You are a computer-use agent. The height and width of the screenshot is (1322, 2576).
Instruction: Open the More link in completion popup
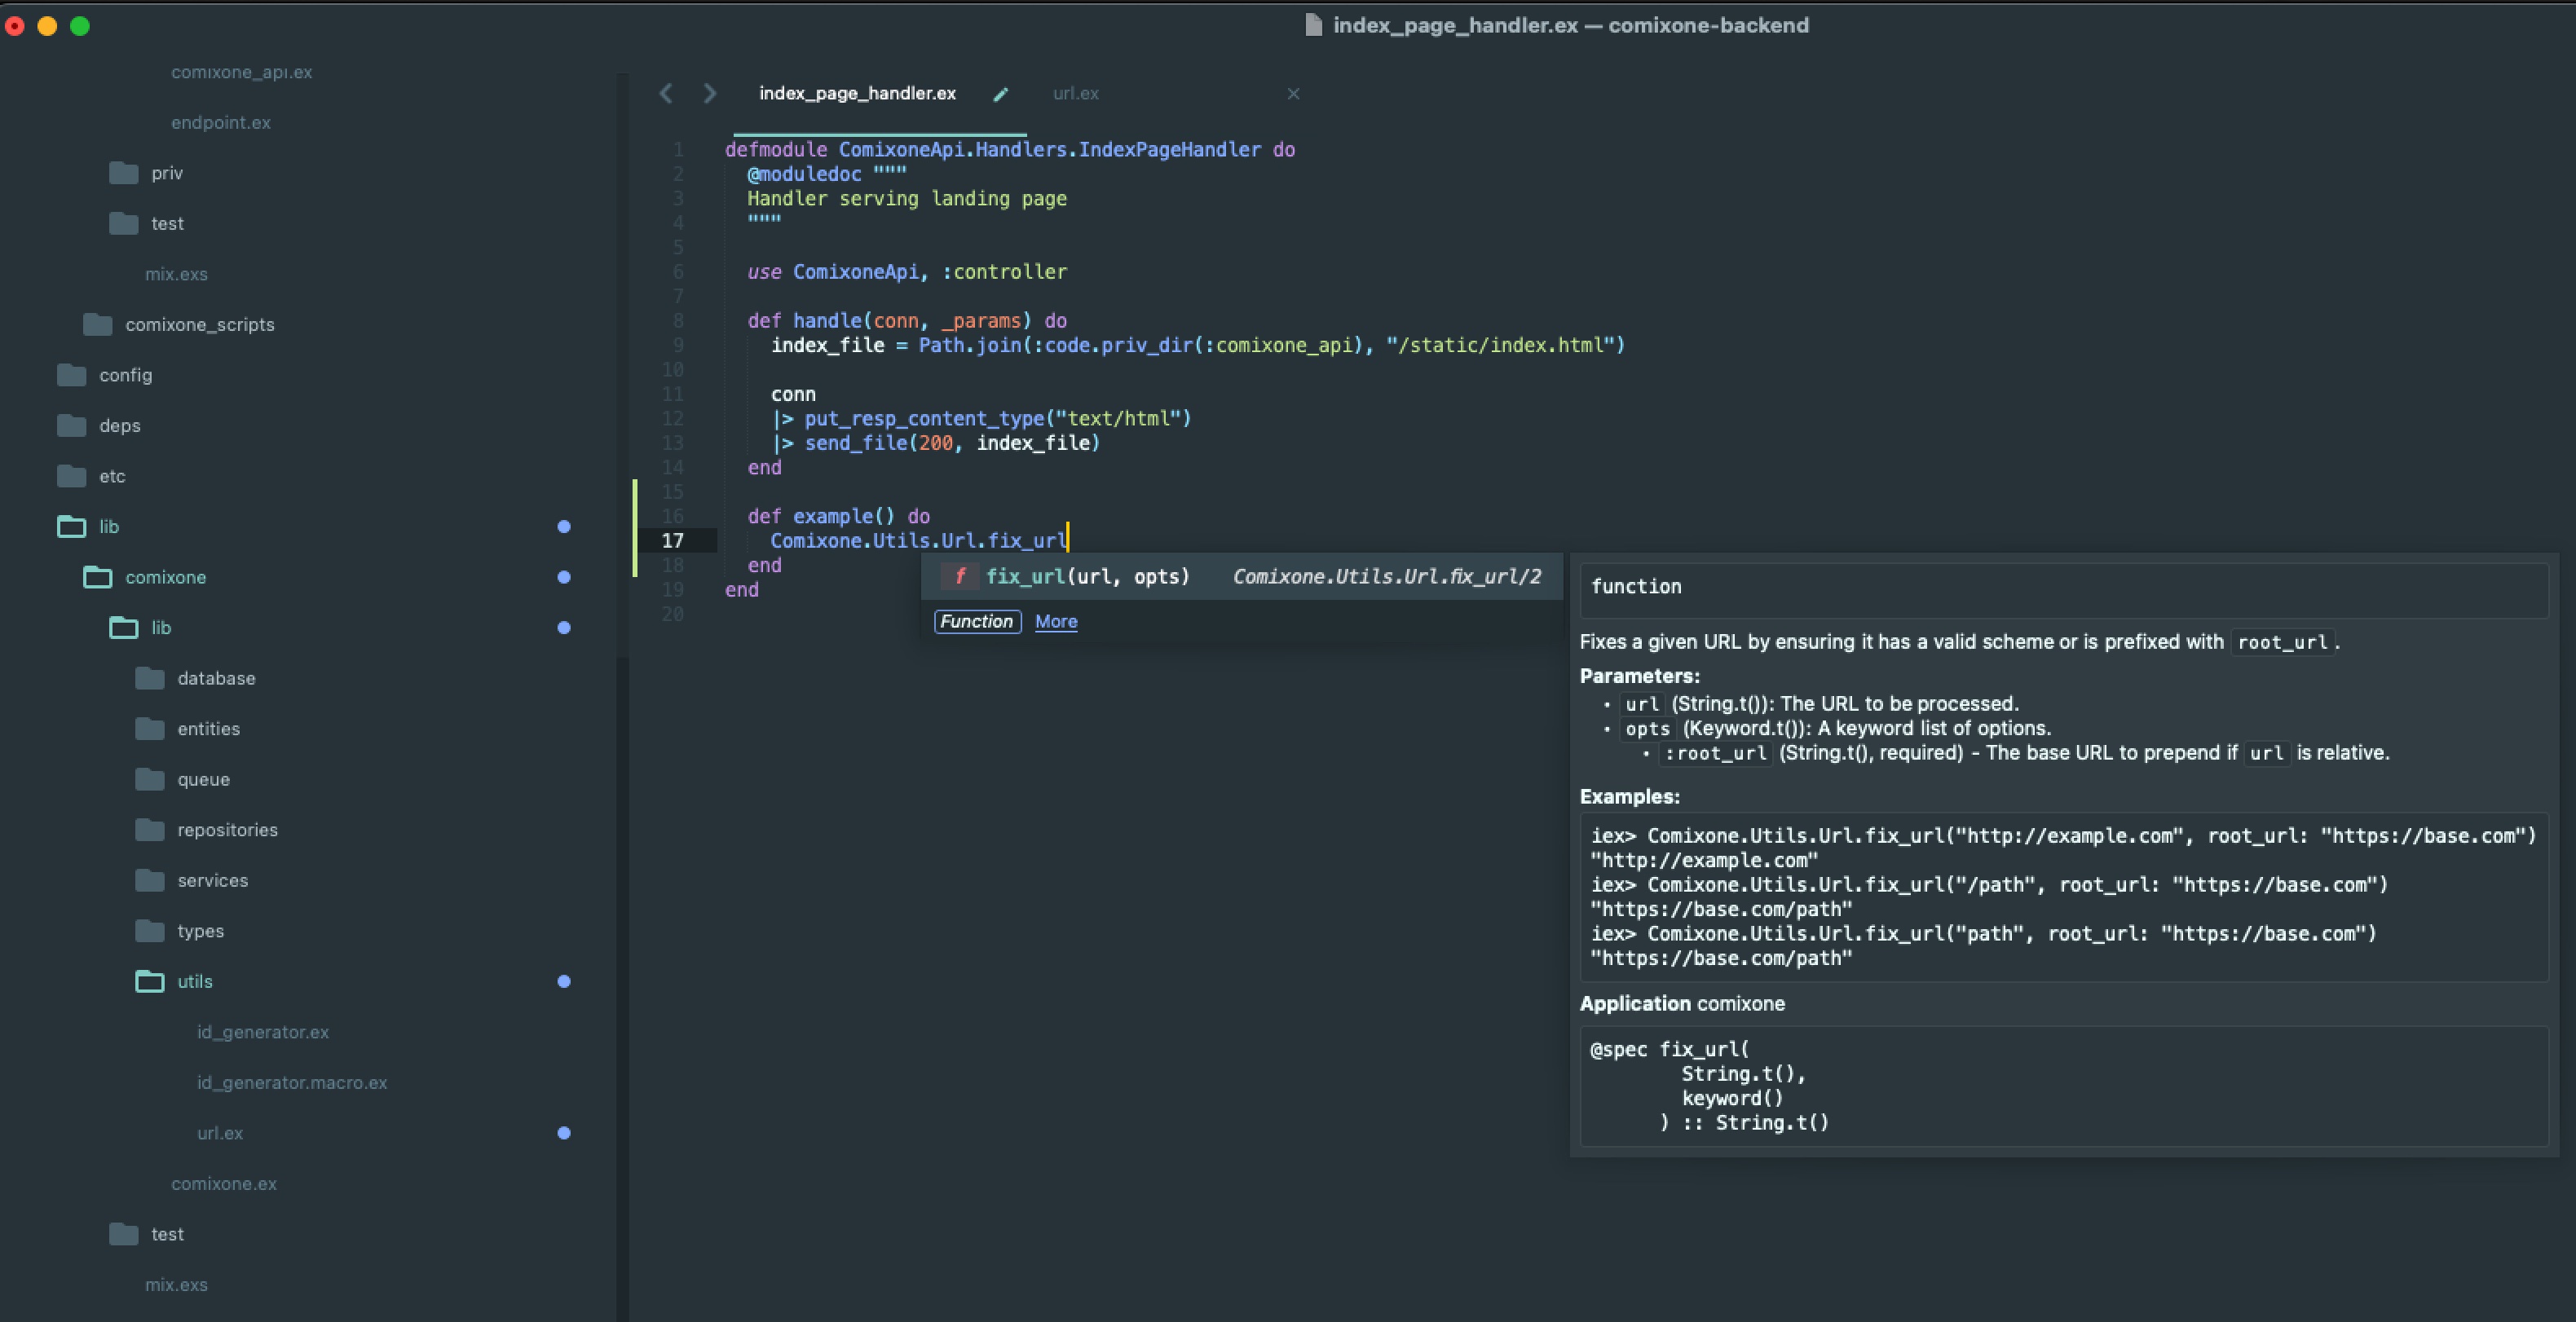point(1056,621)
